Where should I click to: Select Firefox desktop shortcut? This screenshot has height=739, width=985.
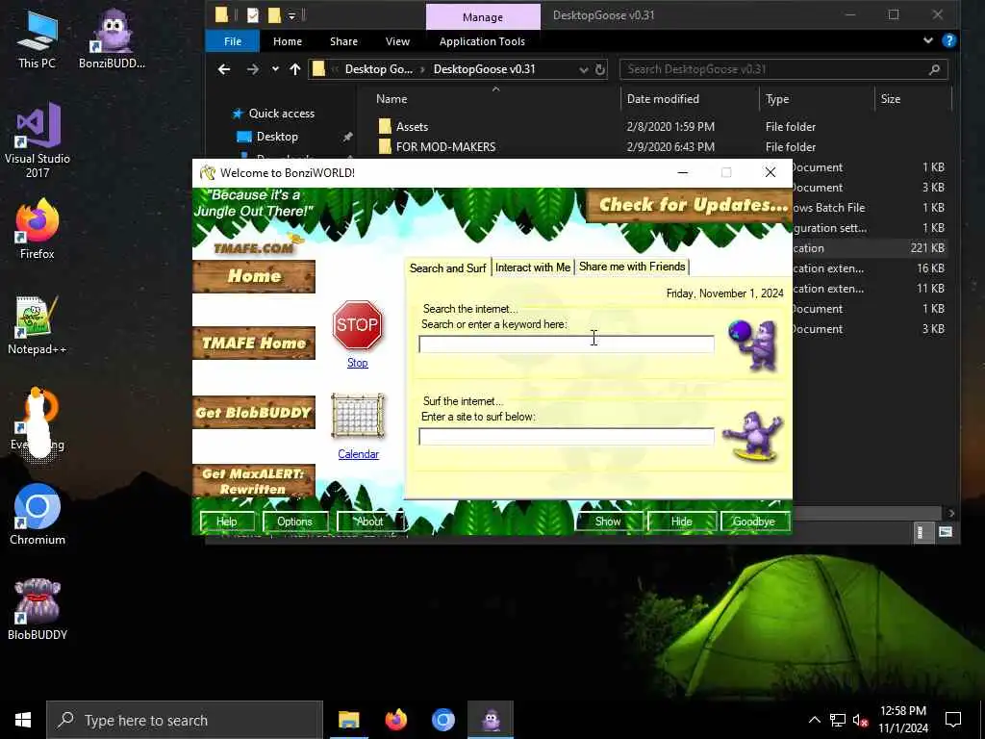38,229
